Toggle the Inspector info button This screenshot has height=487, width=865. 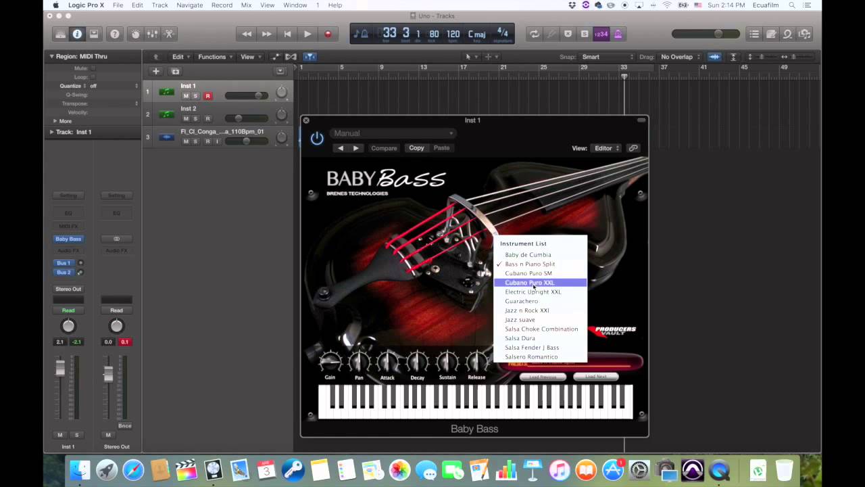click(x=77, y=34)
